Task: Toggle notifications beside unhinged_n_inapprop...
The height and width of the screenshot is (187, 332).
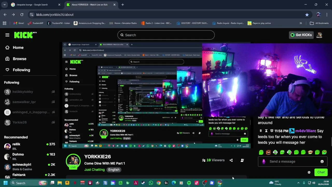Action: (53, 112)
